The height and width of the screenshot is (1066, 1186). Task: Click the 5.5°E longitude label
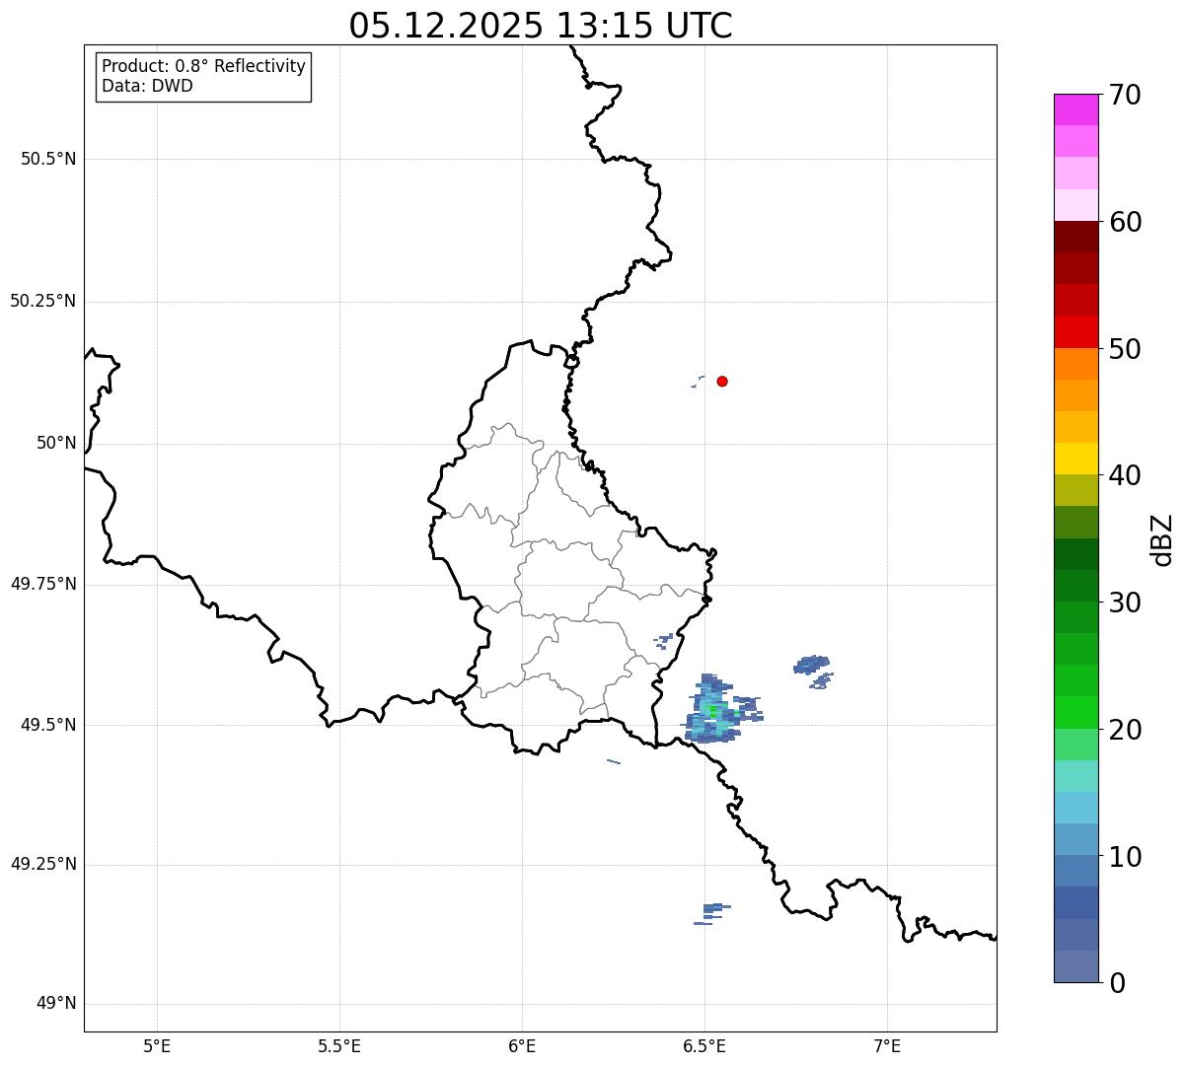click(339, 1045)
